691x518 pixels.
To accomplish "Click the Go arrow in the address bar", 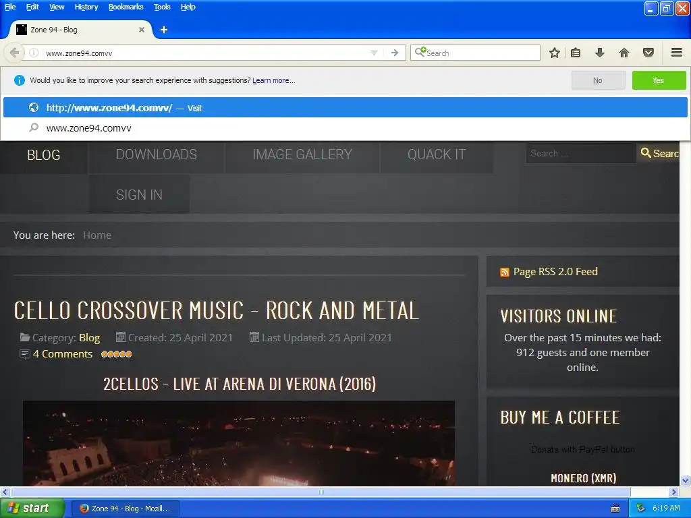I will [395, 53].
